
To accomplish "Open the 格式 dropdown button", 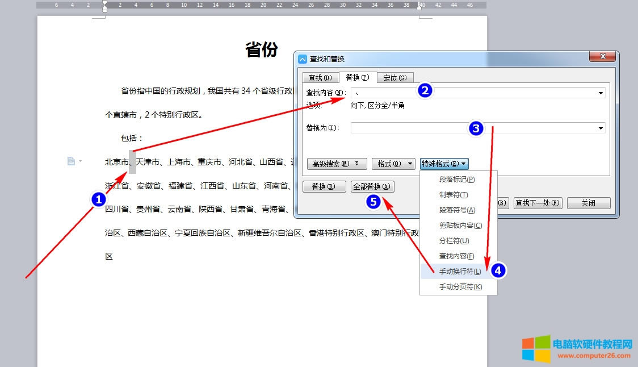I will 393,164.
